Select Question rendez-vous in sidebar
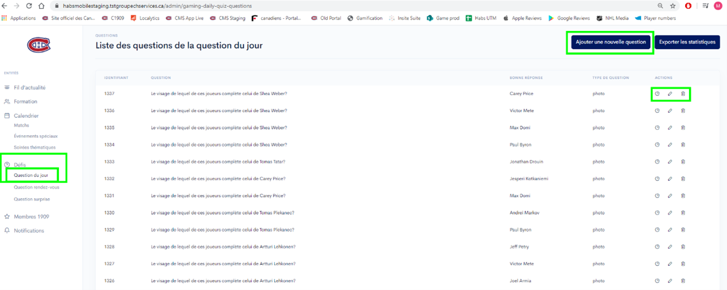727x290 pixels. click(x=36, y=188)
